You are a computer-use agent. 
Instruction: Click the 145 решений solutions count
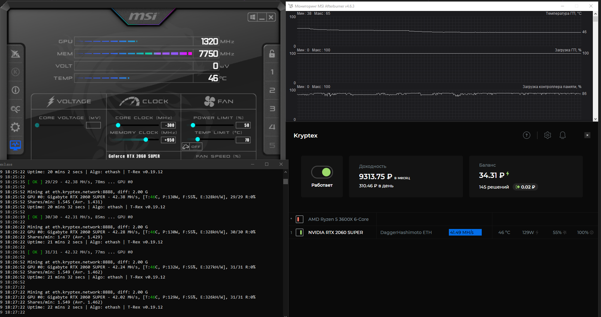pos(494,187)
